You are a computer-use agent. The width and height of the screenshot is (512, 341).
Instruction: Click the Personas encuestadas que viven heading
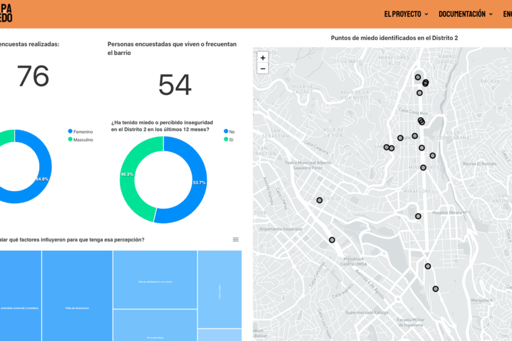click(172, 48)
